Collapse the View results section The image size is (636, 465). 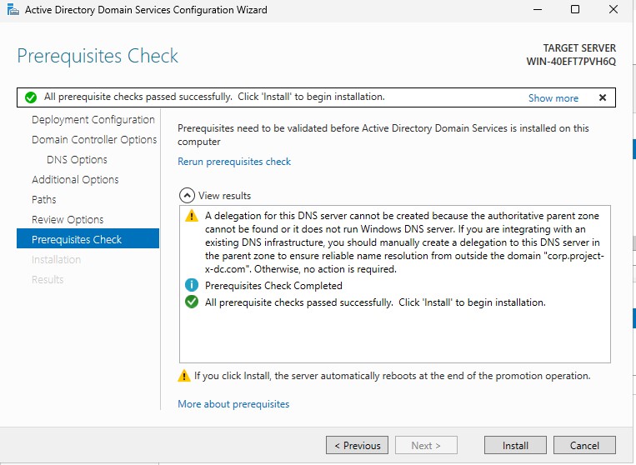[x=188, y=196]
